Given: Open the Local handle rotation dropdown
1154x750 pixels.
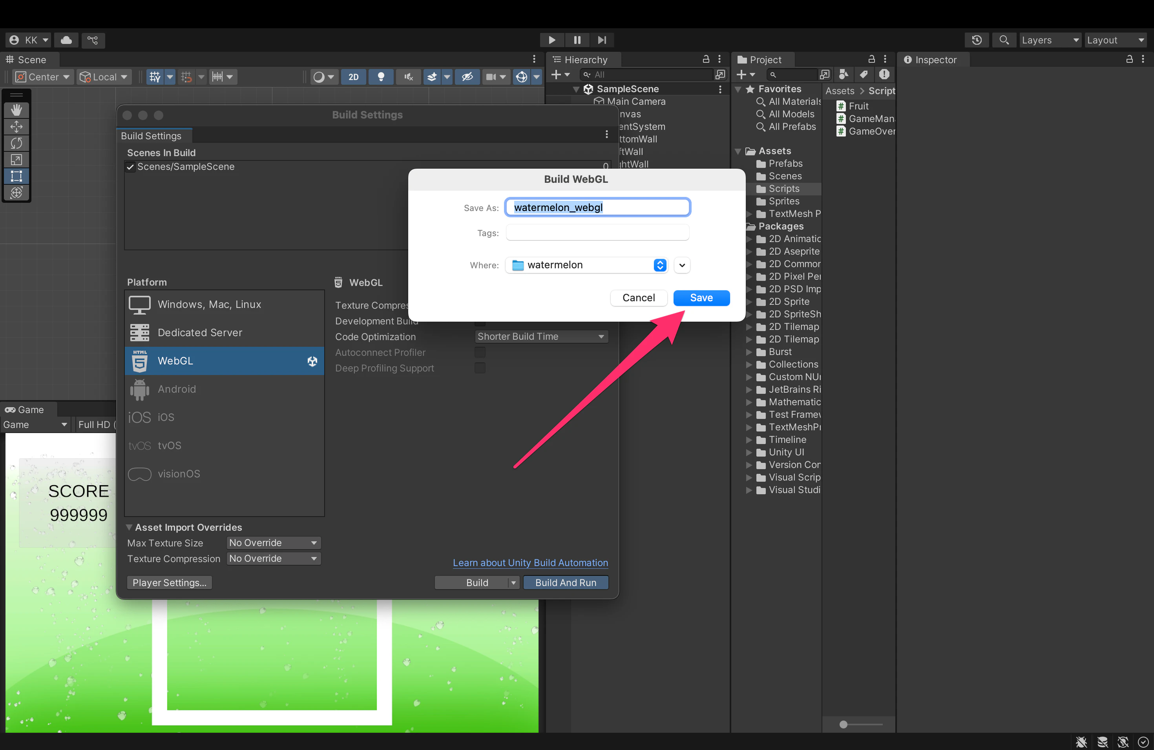Looking at the screenshot, I should 104,76.
